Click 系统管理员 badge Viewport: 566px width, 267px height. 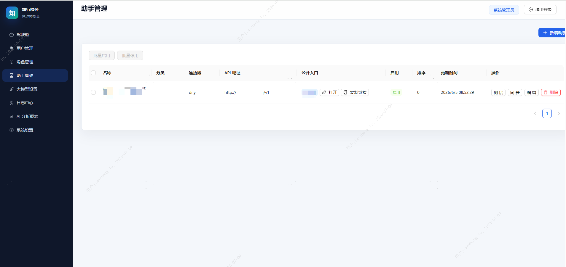504,10
